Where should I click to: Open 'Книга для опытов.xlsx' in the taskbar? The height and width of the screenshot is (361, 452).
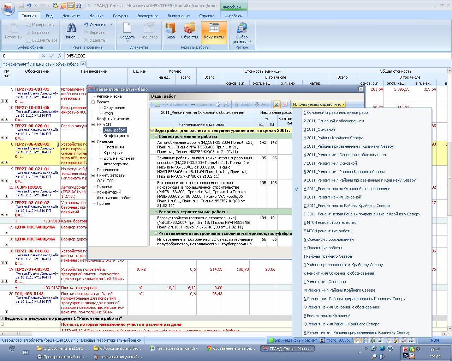tap(174, 348)
